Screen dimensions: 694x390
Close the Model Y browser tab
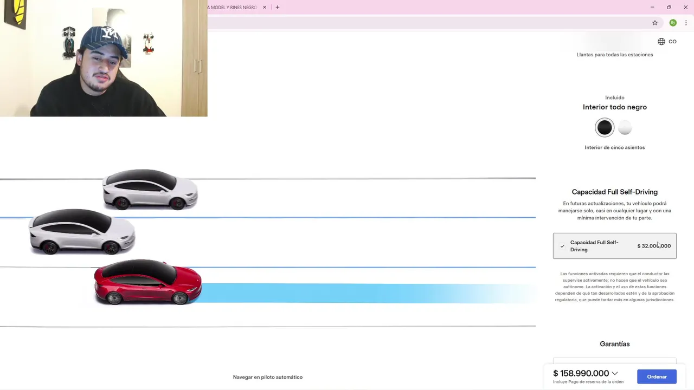(x=265, y=8)
